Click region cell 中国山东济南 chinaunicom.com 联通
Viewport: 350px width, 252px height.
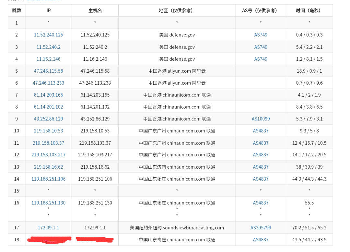[x=177, y=167]
